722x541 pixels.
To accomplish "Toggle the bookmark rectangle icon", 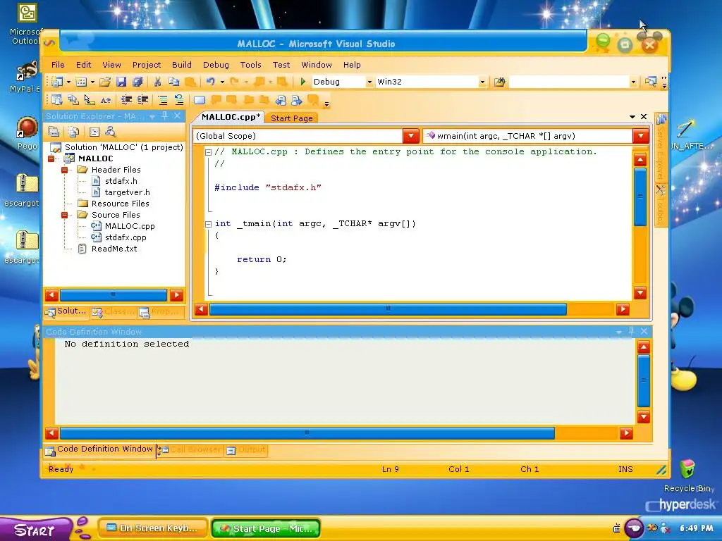I will point(200,100).
